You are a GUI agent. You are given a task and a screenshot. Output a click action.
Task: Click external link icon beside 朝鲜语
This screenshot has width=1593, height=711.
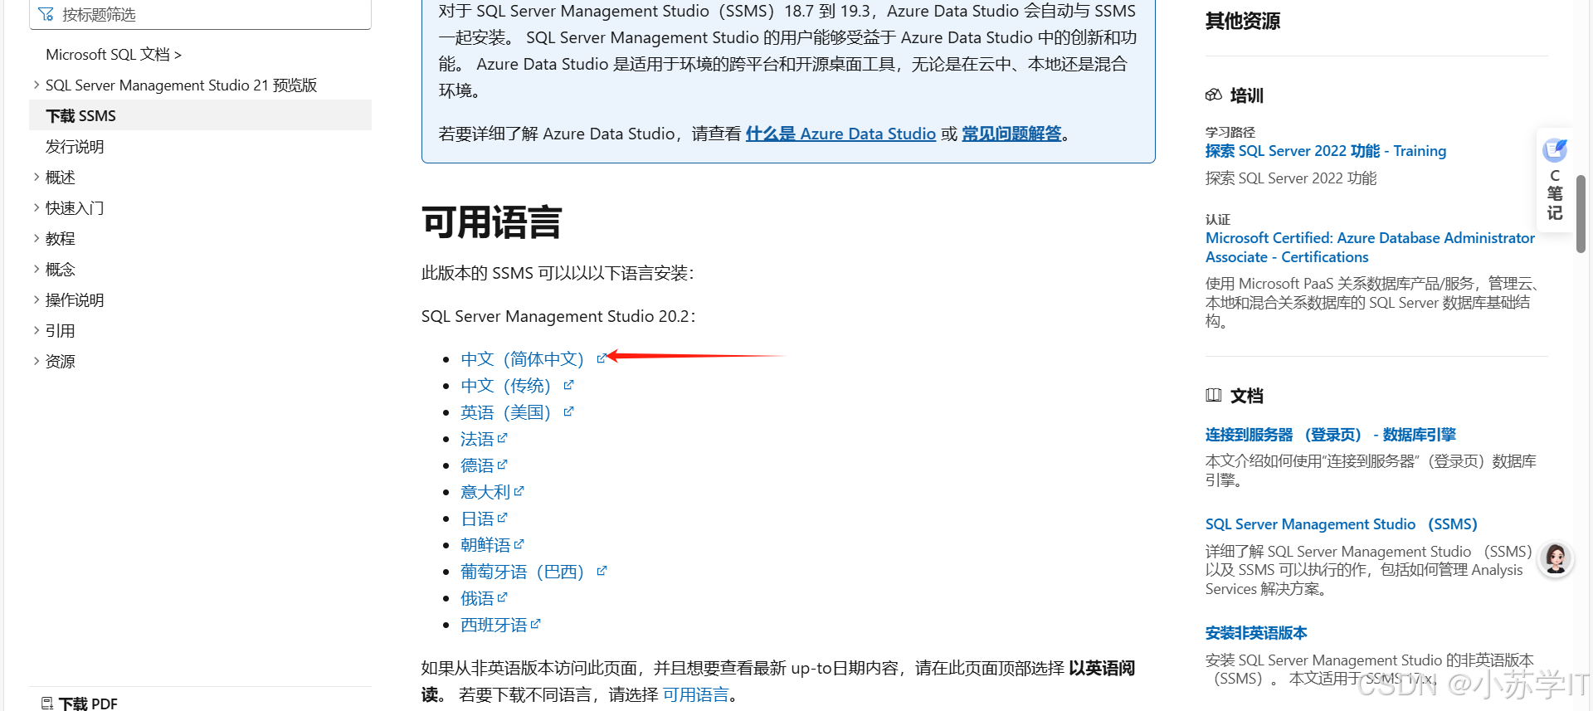click(x=519, y=543)
